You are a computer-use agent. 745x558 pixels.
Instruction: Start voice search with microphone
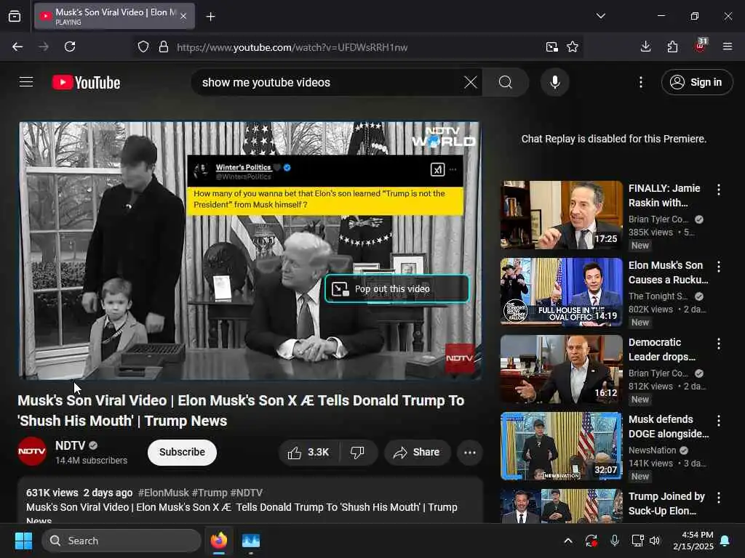point(555,82)
